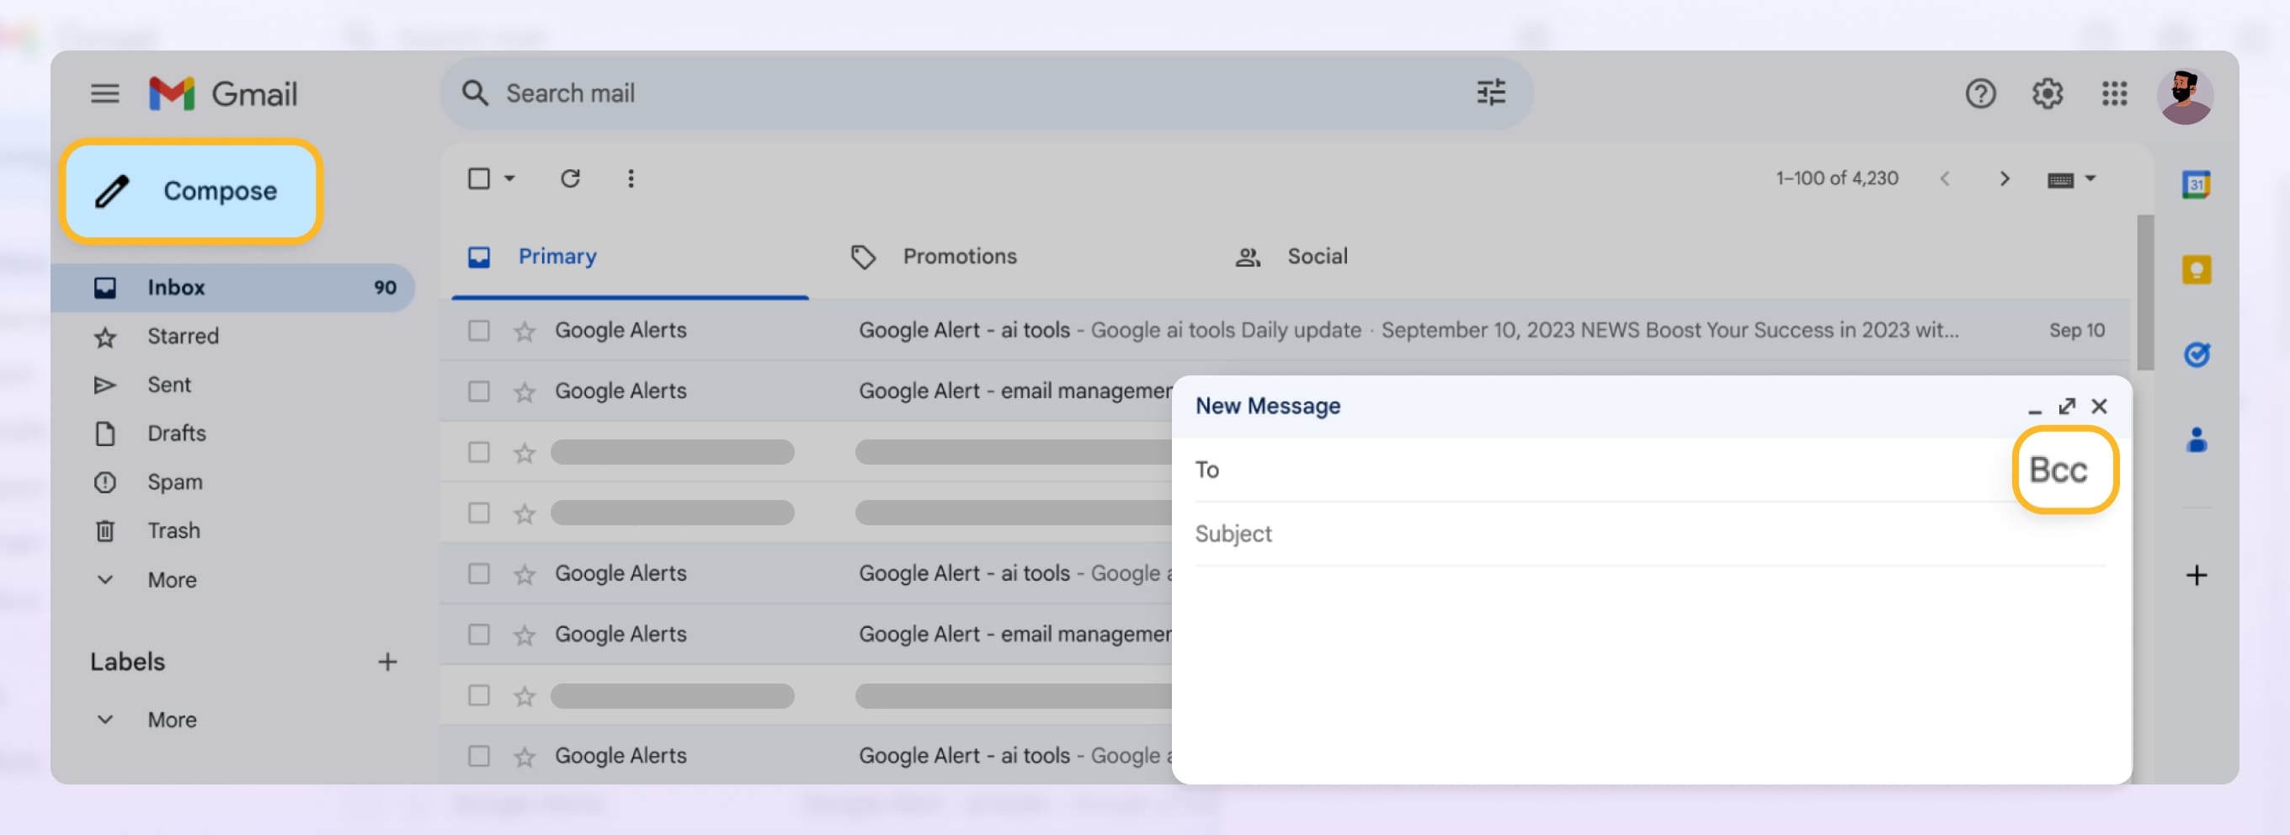Open Gmail settings gear icon
This screenshot has height=835, width=2290.
[2048, 93]
